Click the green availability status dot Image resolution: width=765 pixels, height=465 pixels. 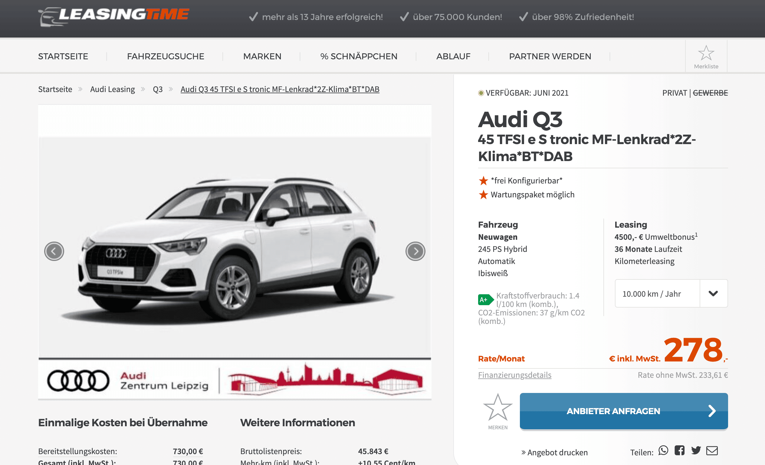(481, 93)
